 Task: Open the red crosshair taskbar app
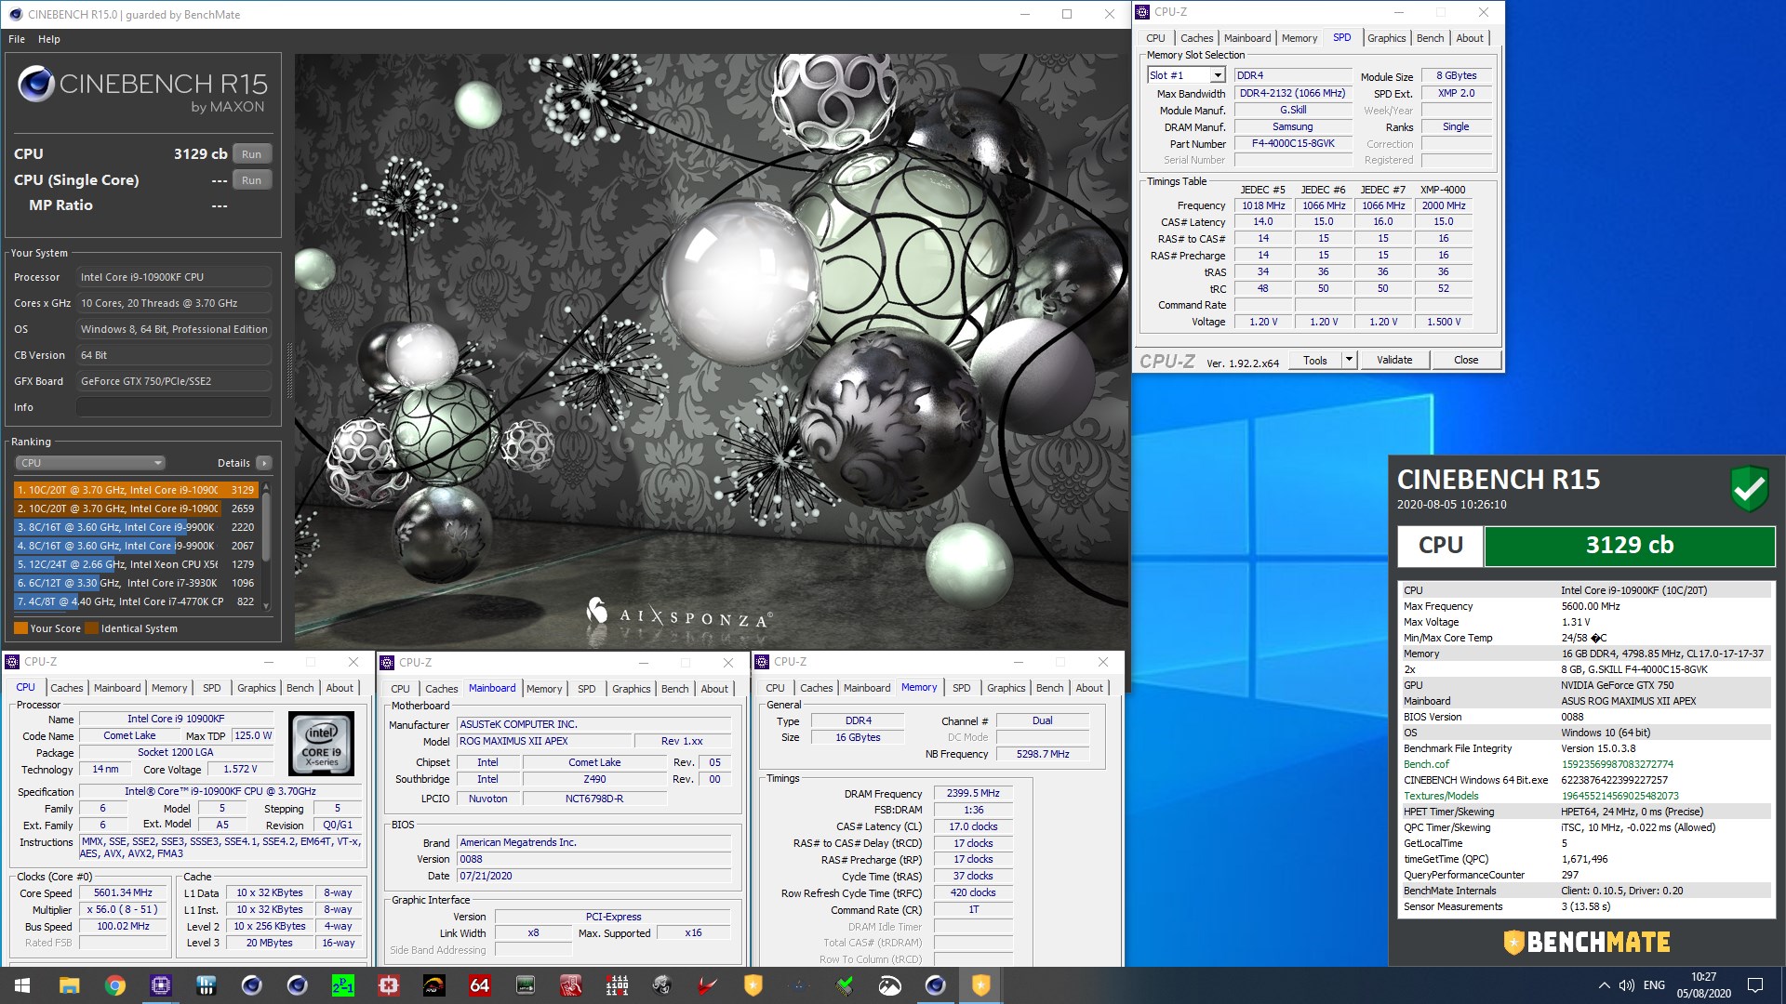(388, 985)
